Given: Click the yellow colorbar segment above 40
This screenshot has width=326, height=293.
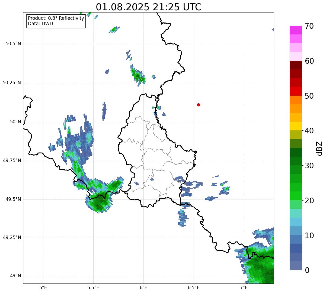Looking at the screenshot, I should tap(296, 126).
